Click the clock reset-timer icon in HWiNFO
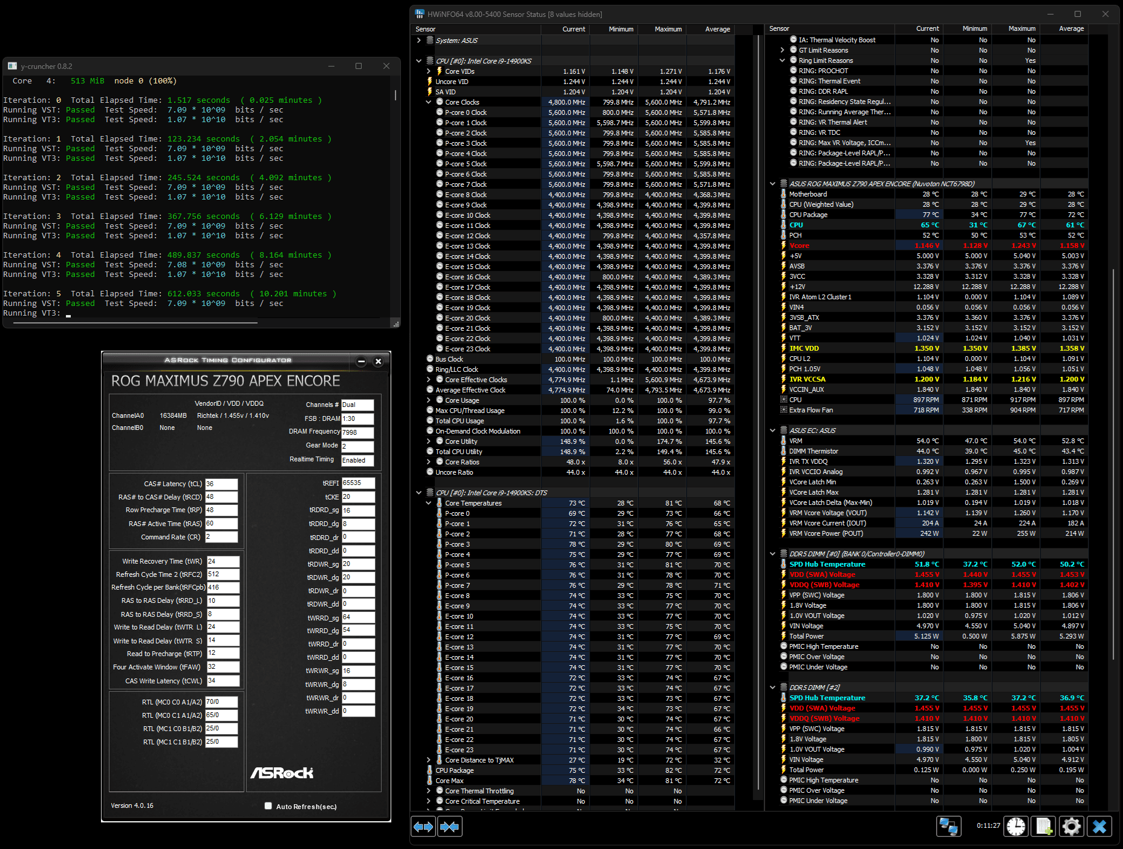Viewport: 1123px width, 849px height. pos(1016,826)
